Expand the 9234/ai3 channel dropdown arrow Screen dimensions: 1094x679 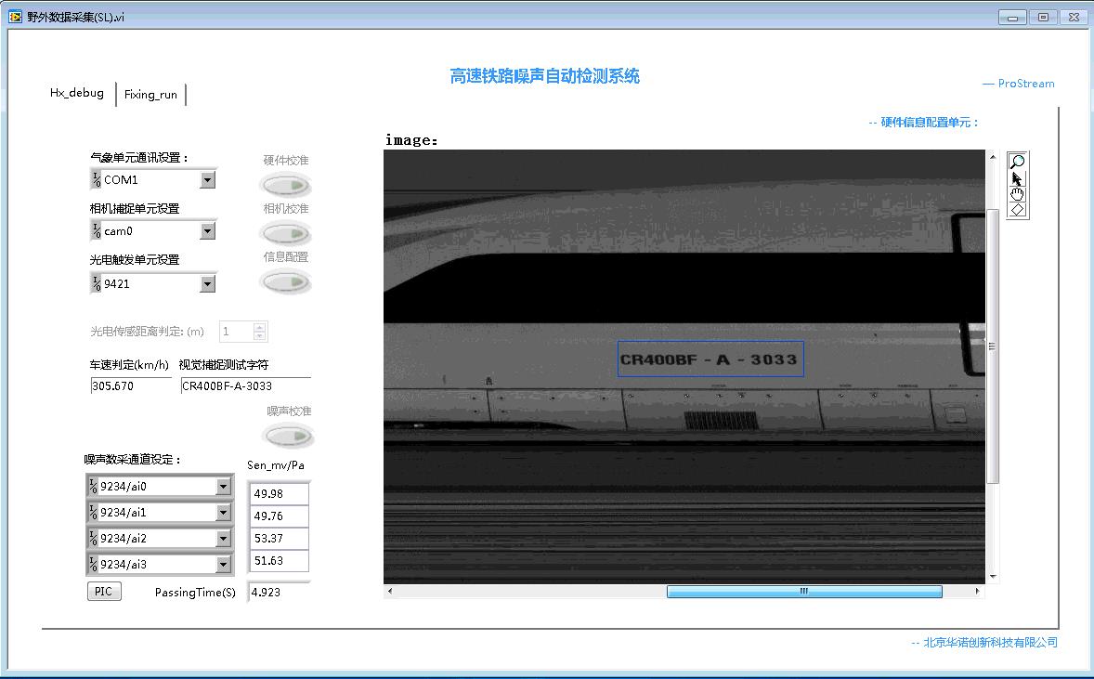pos(223,564)
